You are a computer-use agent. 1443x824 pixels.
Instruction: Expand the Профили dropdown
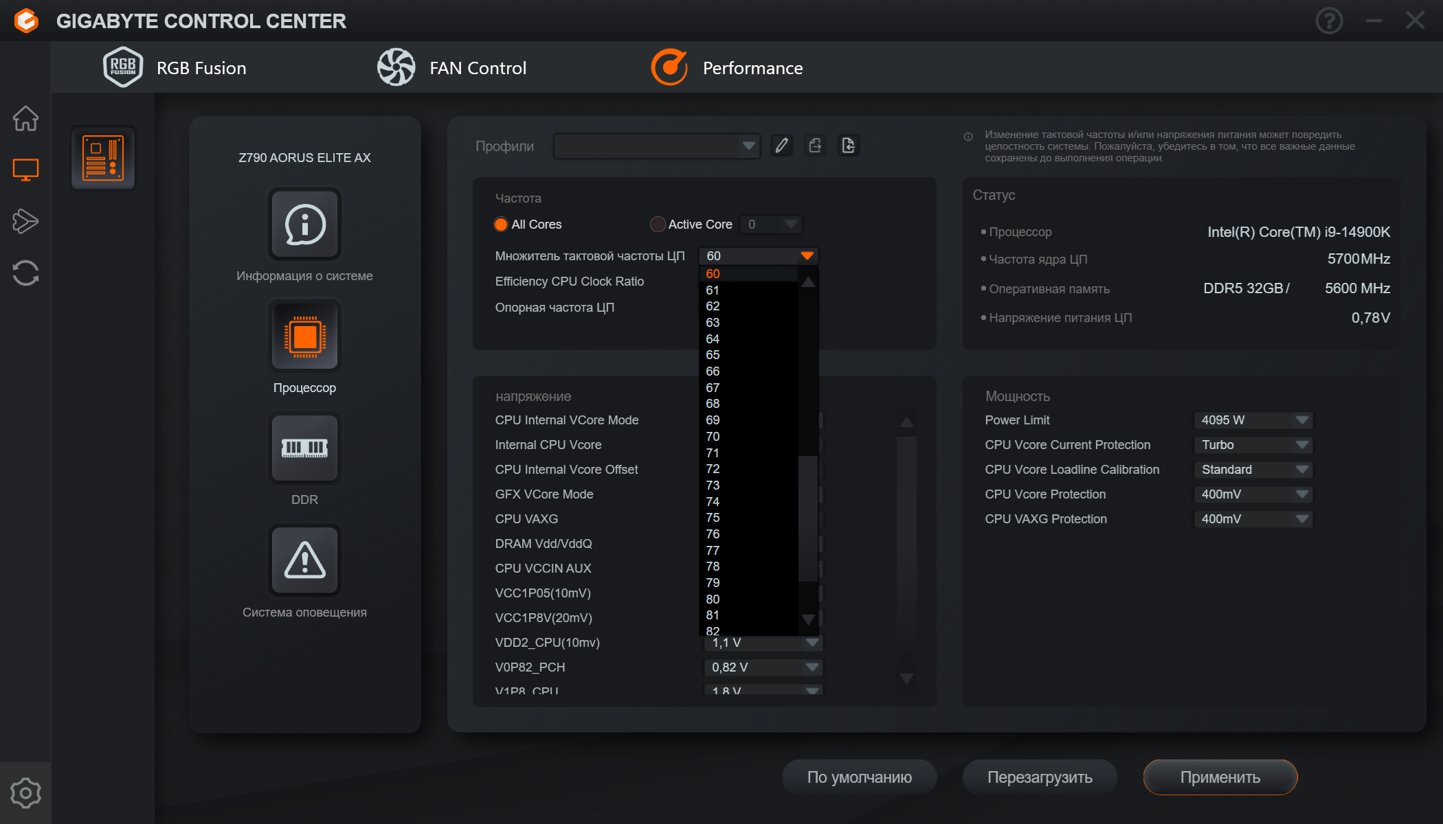(x=749, y=146)
